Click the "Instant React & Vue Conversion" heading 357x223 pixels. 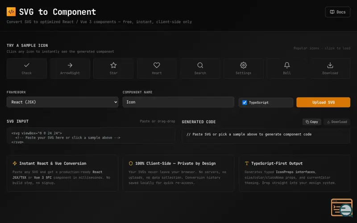53,163
